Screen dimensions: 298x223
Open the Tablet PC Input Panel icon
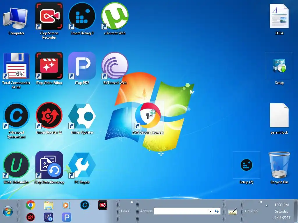(233, 211)
